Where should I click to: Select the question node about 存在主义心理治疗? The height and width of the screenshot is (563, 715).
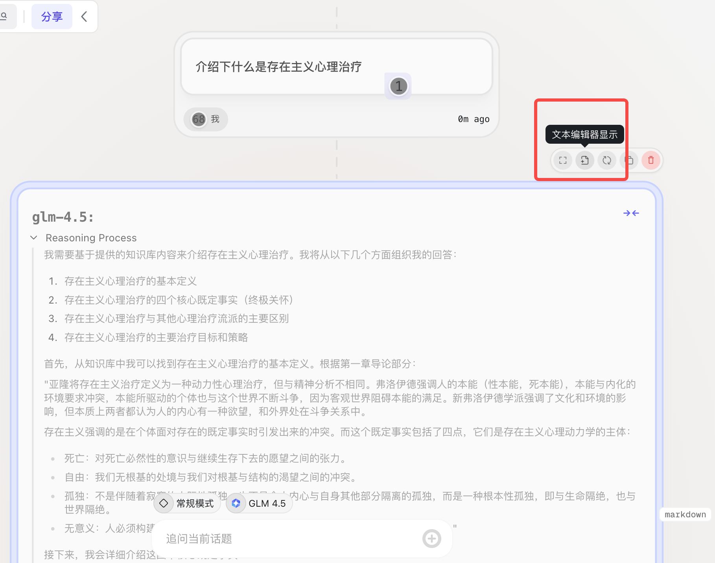337,67
